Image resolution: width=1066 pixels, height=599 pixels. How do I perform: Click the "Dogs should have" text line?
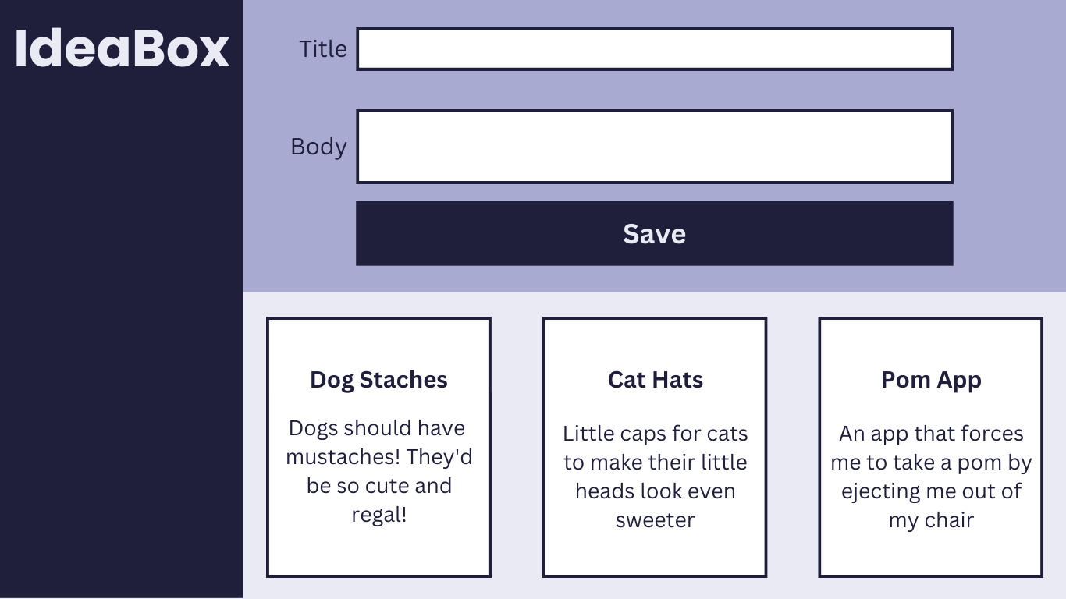(x=377, y=428)
